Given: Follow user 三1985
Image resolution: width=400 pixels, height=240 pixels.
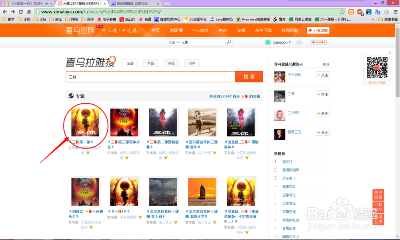Looking at the screenshot, I should pyautogui.click(x=322, y=113).
